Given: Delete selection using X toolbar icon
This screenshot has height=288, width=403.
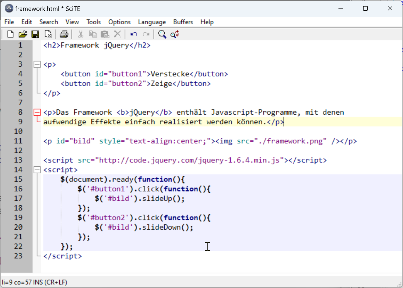Looking at the screenshot, I should 117,34.
